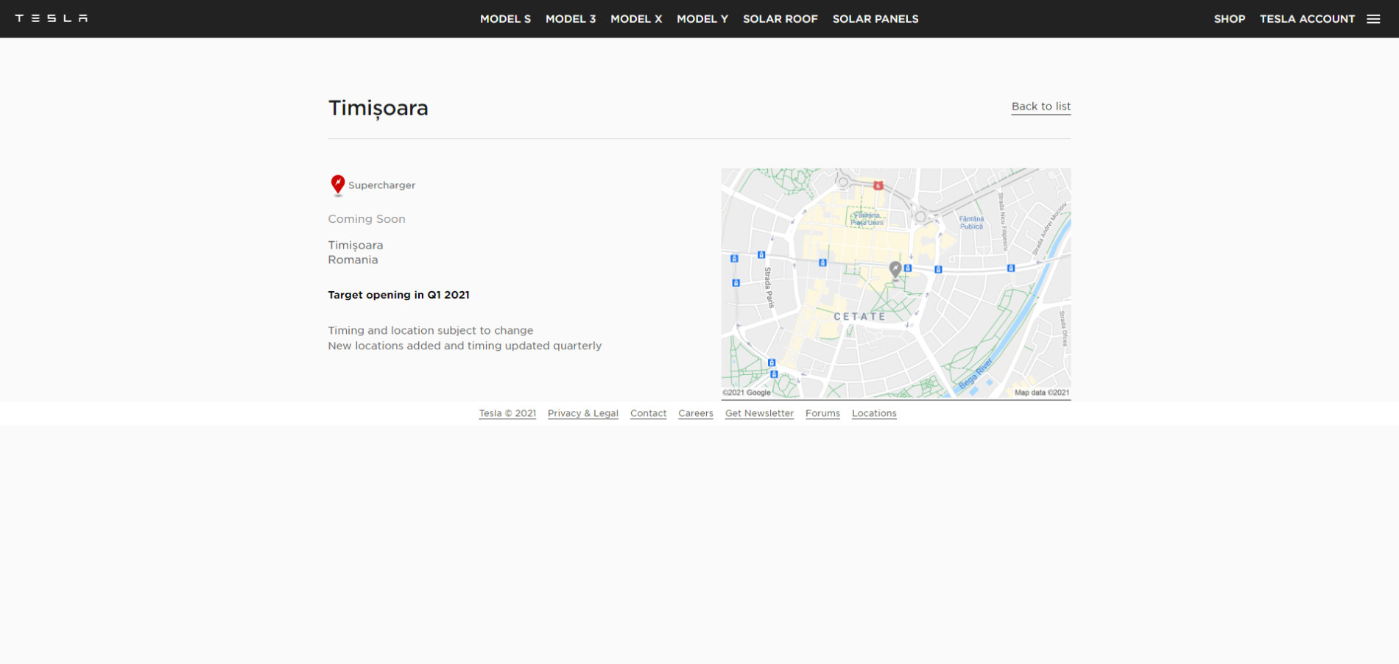
Task: Go to Solar Roof page
Action: pyautogui.click(x=780, y=19)
